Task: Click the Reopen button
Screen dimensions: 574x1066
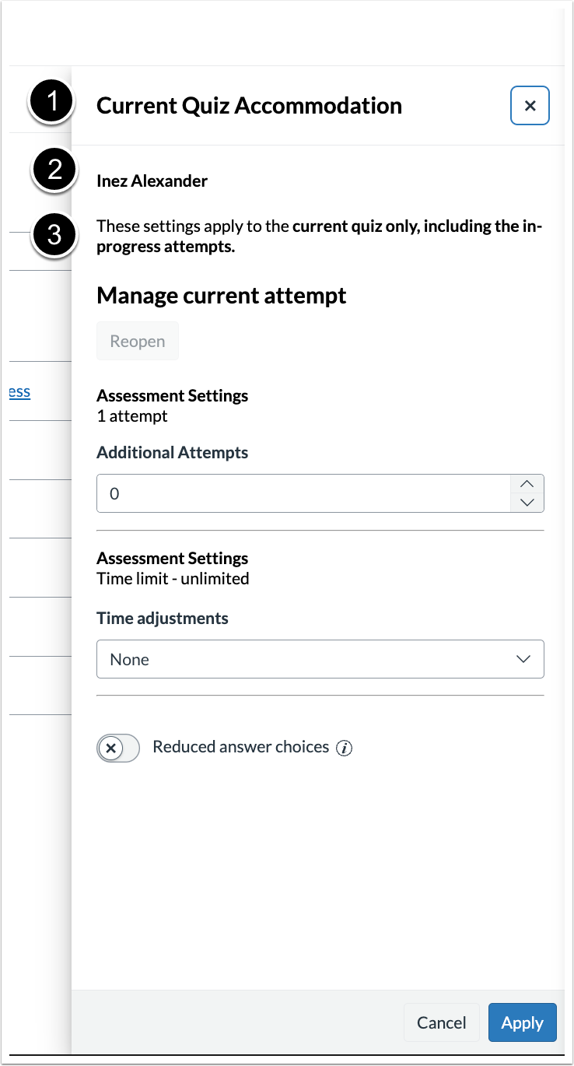Action: (138, 341)
